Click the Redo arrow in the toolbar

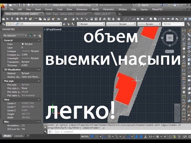click(x=65, y=19)
